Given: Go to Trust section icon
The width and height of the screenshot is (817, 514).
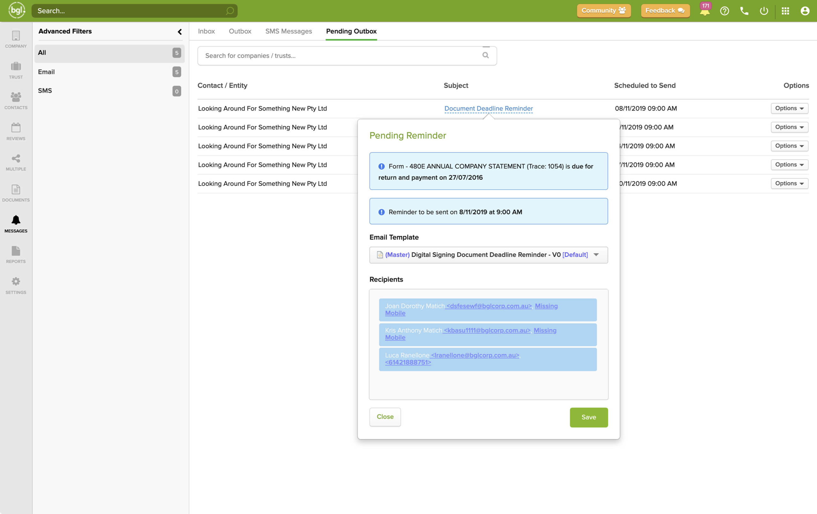Looking at the screenshot, I should pyautogui.click(x=16, y=70).
